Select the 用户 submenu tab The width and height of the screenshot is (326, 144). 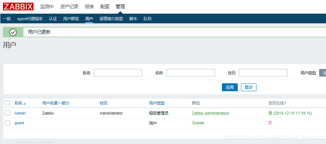point(89,19)
